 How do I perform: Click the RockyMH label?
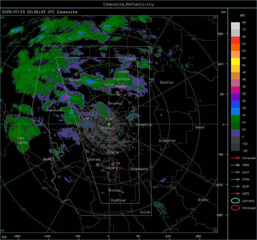coord(75,80)
